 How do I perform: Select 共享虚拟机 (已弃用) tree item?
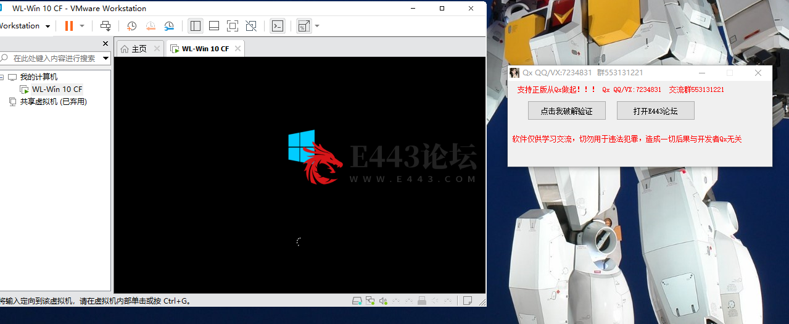(53, 102)
